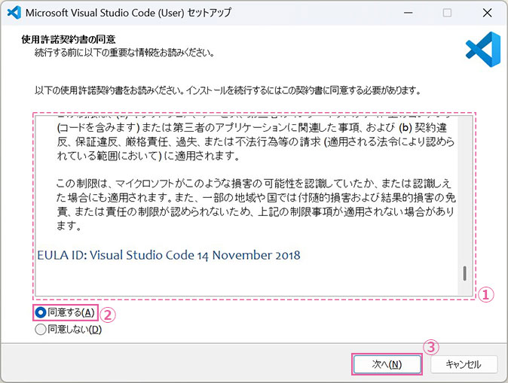Click the 次へ(N) button
The width and height of the screenshot is (508, 383).
[x=387, y=364]
